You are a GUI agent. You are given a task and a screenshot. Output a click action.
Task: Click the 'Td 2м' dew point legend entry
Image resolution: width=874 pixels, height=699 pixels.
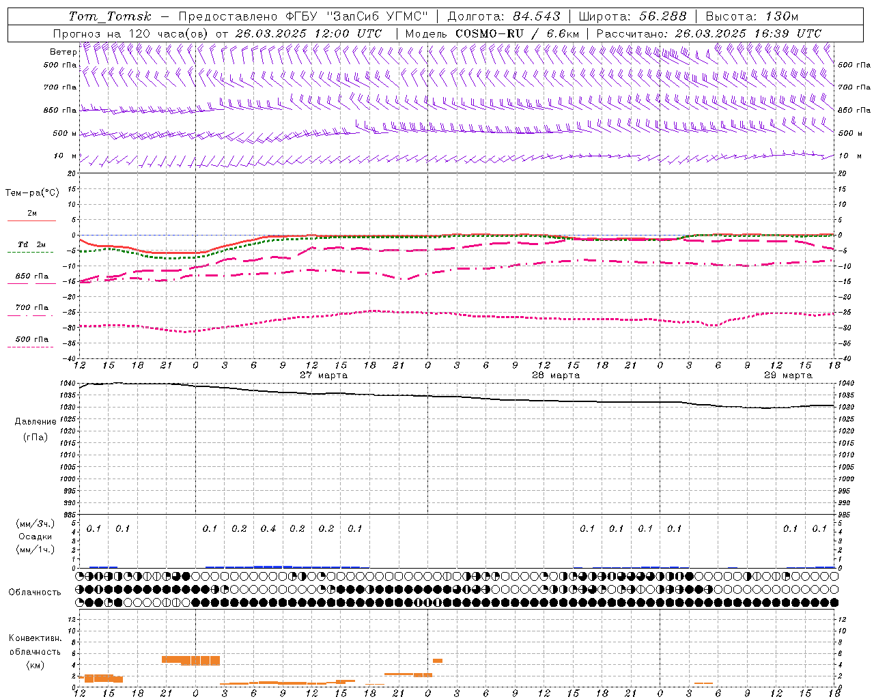pyautogui.click(x=32, y=244)
